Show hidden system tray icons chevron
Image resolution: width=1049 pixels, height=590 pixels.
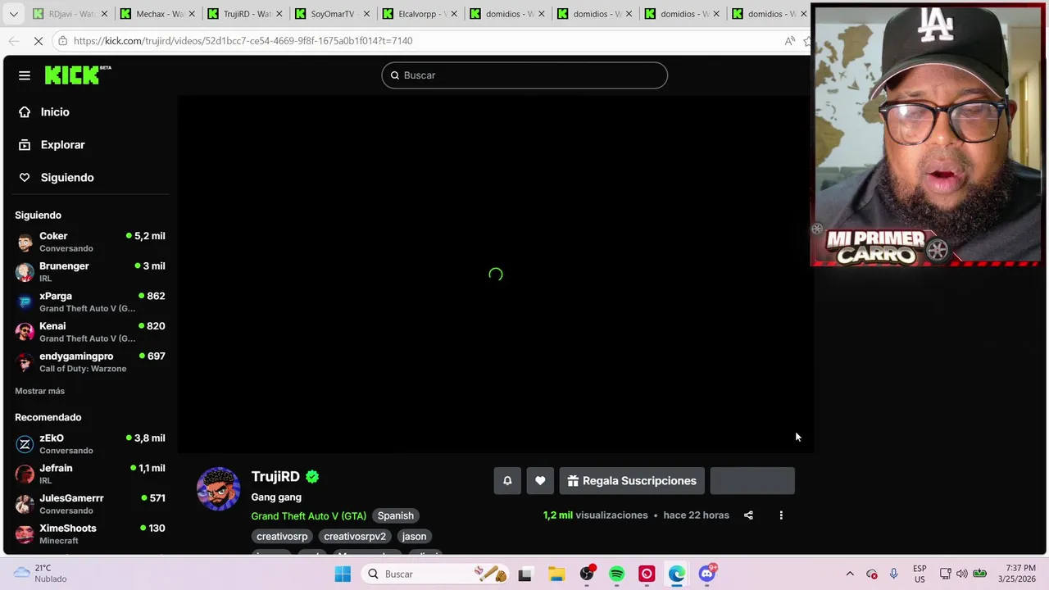point(850,574)
